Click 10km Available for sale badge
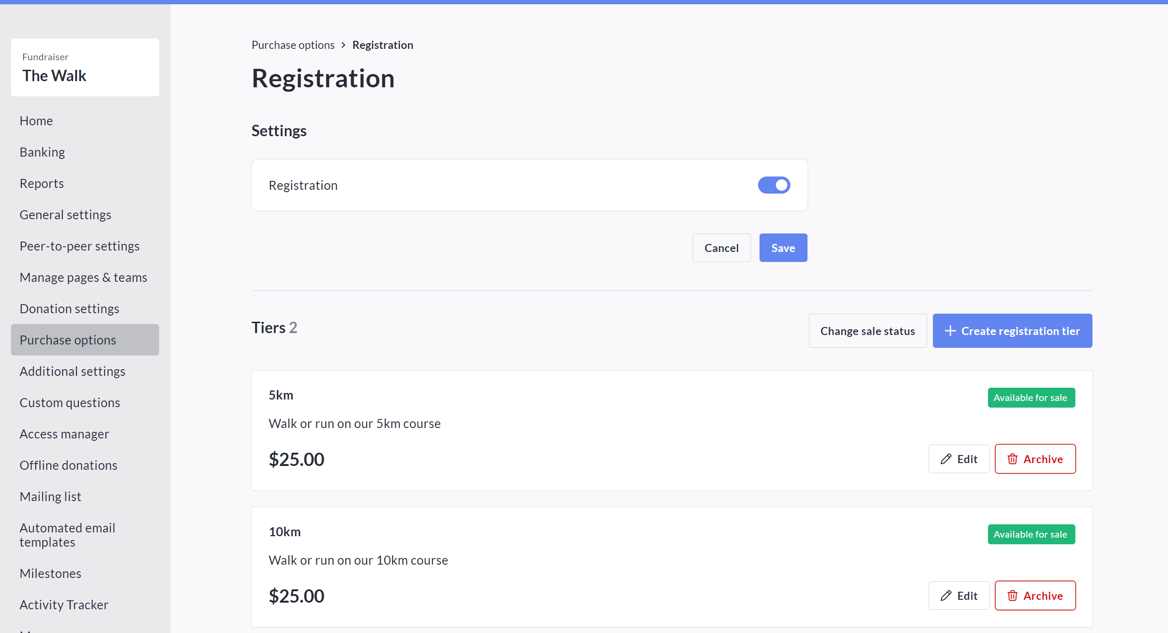This screenshot has height=633, width=1168. click(1031, 534)
